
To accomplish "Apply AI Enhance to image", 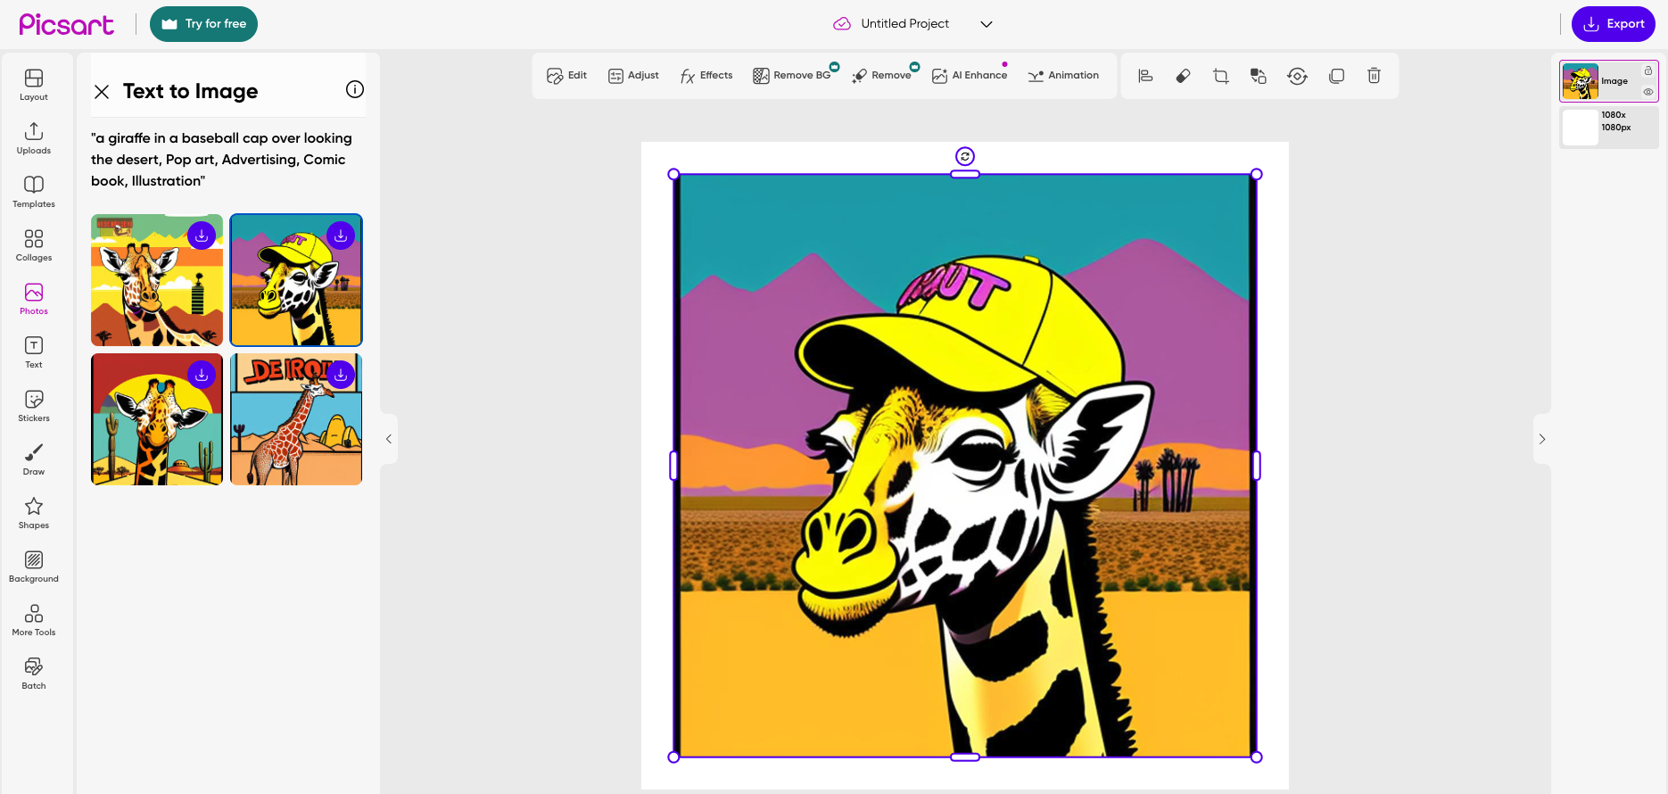I will coord(970,76).
